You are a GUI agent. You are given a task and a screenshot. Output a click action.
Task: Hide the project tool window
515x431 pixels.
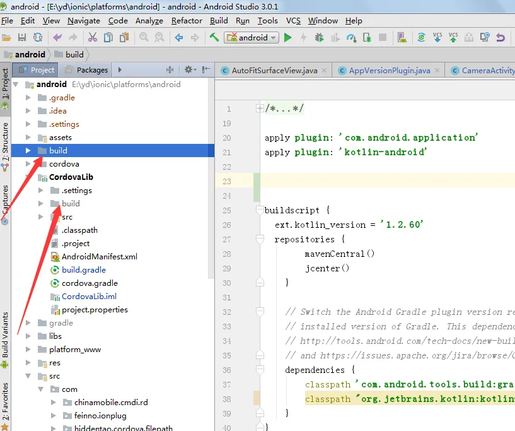(x=206, y=69)
